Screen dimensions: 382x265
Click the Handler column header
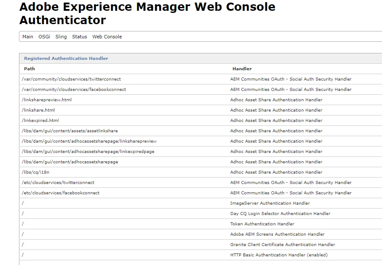[x=242, y=69]
